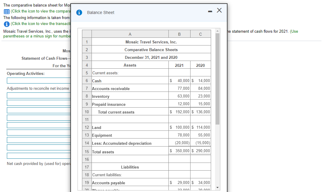This screenshot has height=192, width=322.
Task: Click the 2020 Inventory value 23,000
Action: point(204,96)
